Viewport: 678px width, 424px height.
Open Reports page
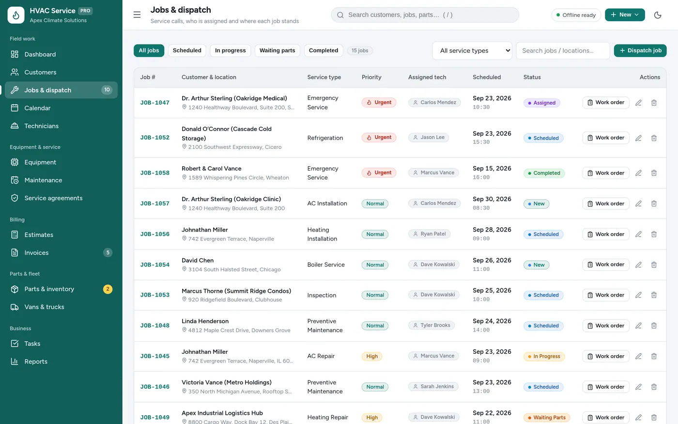61,361
